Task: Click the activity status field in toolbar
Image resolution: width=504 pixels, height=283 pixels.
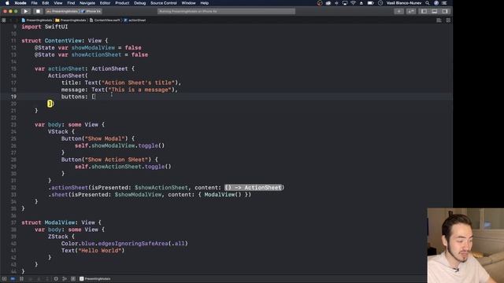Action: pos(226,11)
